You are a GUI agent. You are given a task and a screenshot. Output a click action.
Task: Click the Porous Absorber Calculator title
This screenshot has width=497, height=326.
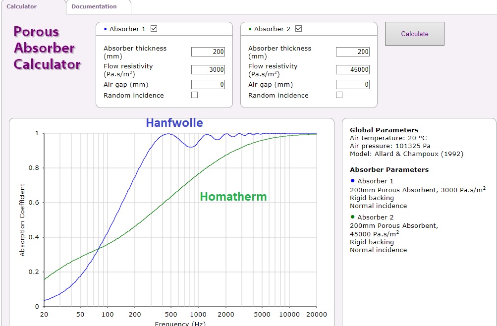pos(47,48)
